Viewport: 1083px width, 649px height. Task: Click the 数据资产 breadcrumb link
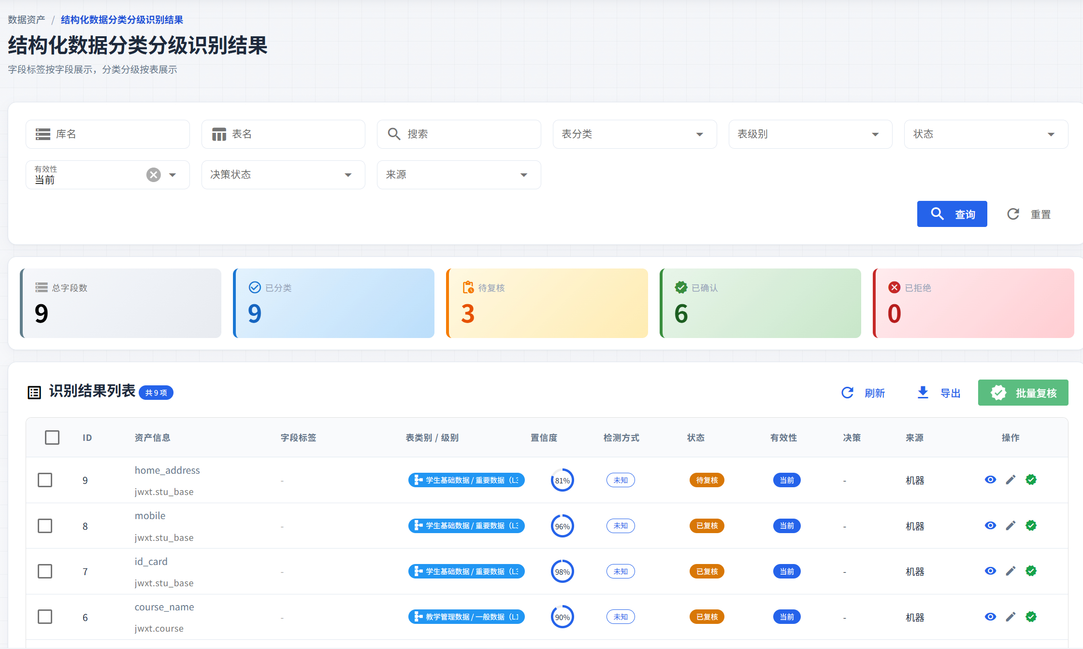coord(26,20)
